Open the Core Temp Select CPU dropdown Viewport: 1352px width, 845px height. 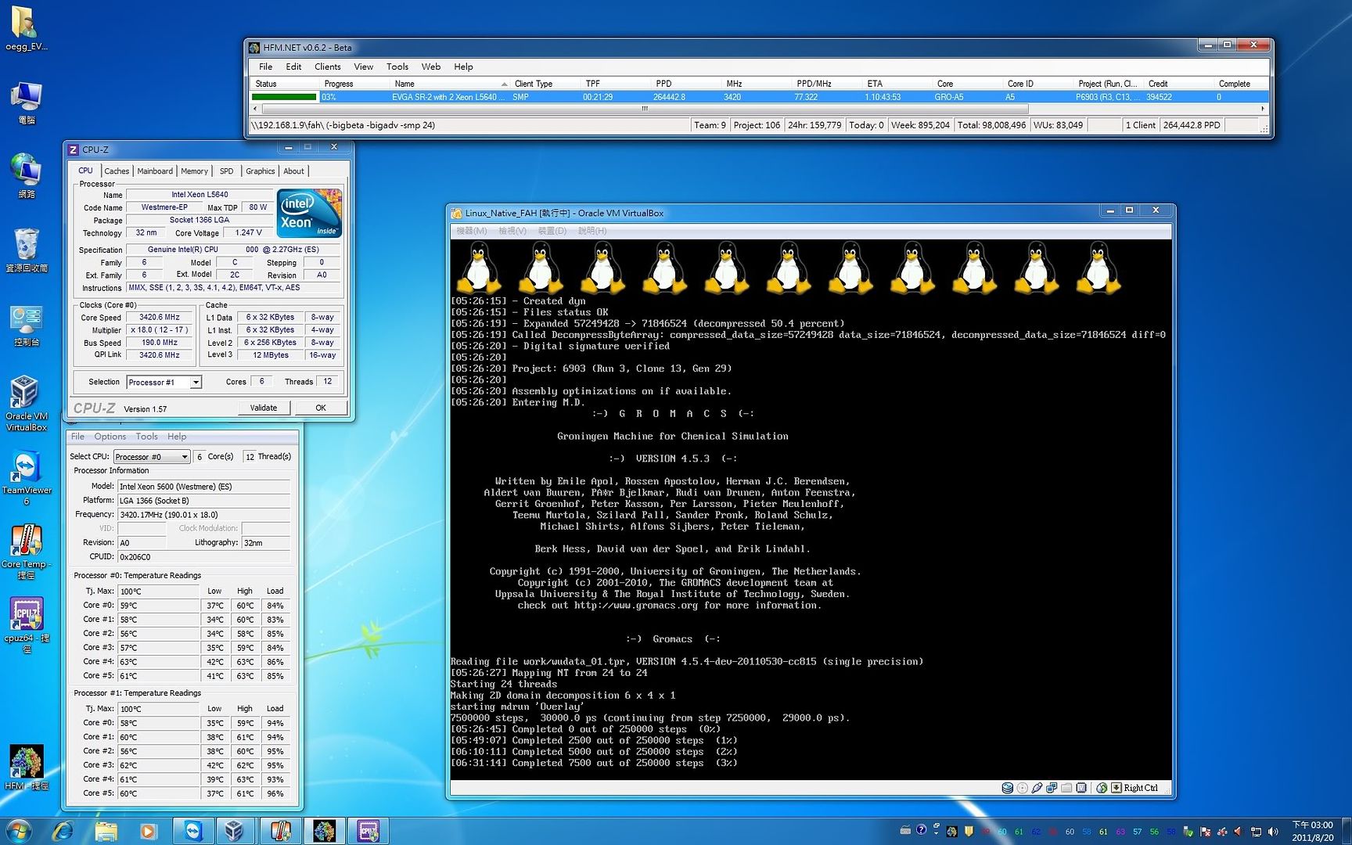152,456
